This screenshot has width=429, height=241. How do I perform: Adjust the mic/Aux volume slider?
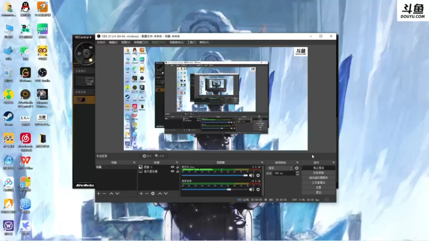[214, 176]
